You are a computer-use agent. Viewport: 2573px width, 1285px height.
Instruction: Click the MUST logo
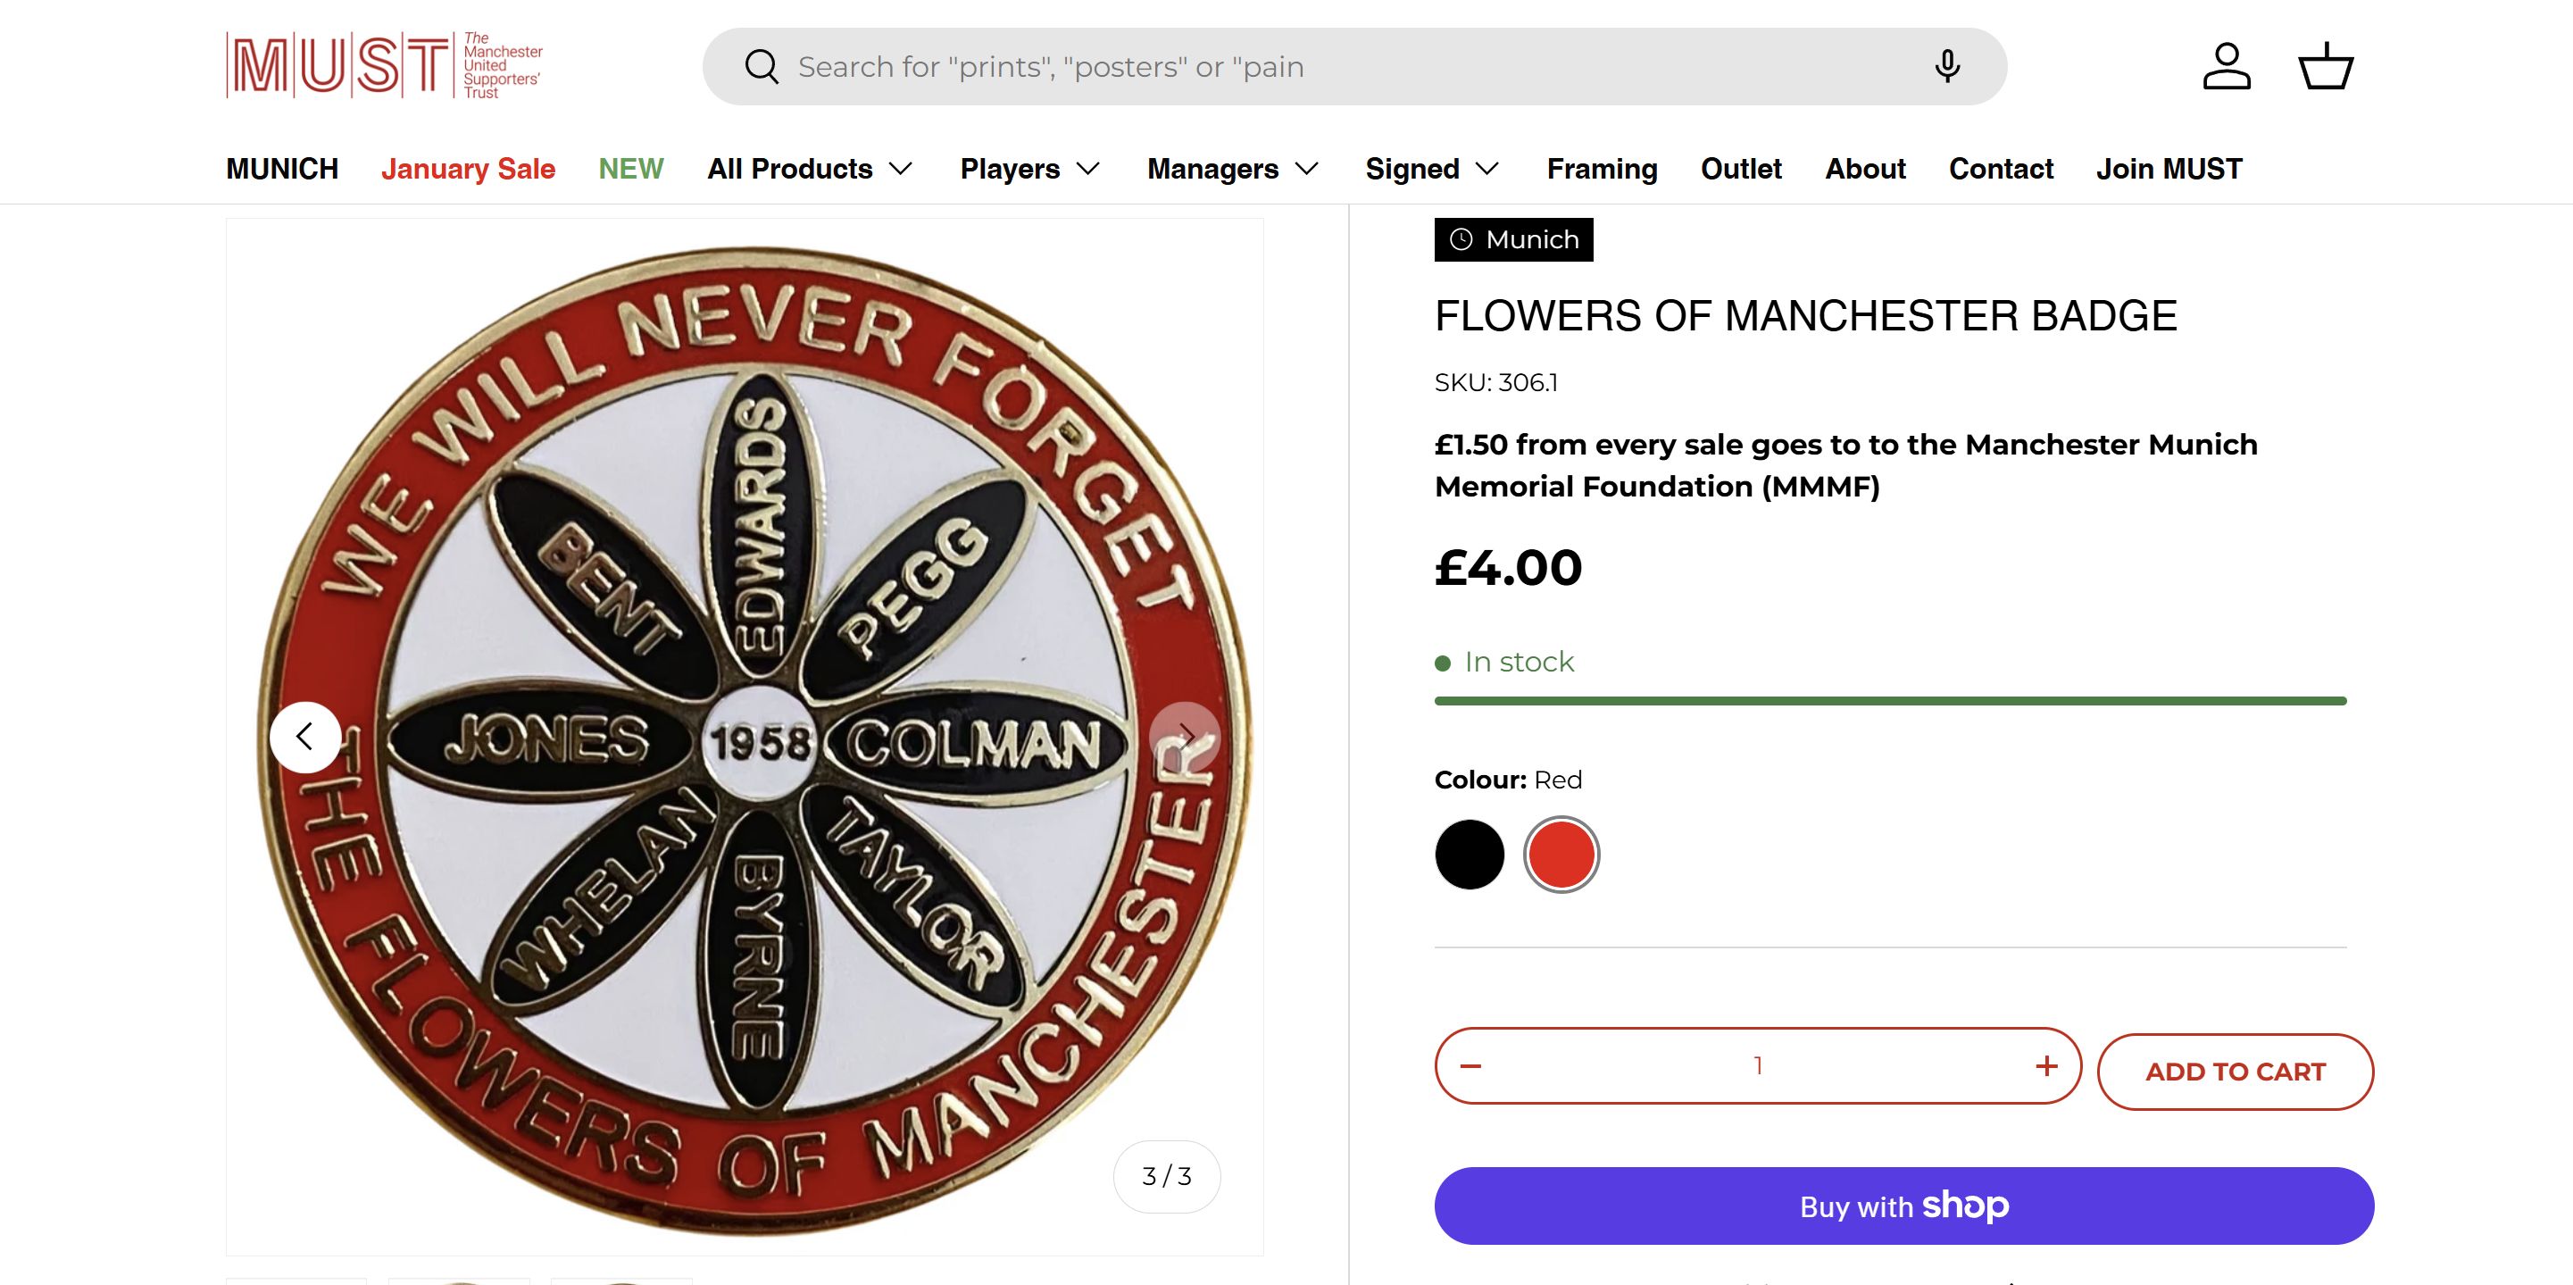click(x=385, y=66)
